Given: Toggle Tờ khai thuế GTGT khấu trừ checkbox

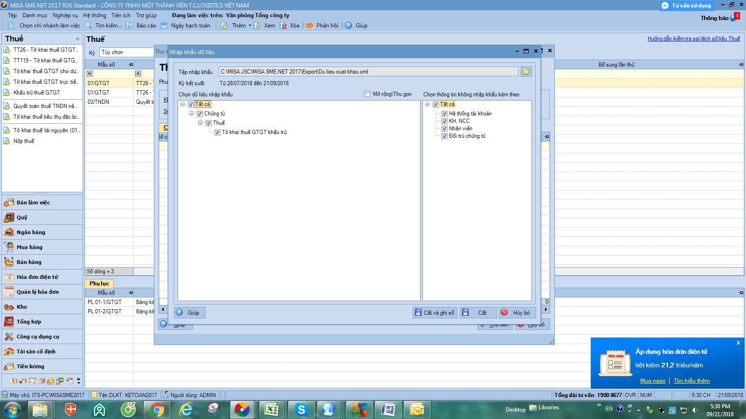Looking at the screenshot, I should point(217,132).
